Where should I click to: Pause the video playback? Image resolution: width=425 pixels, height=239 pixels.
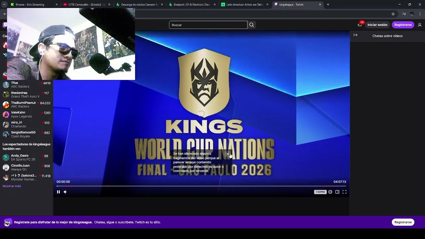58,192
